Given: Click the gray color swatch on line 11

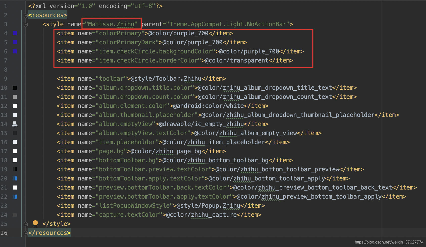Looking at the screenshot, I should tap(15, 97).
